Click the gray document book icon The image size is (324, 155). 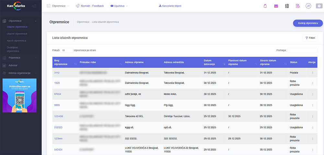tap(287, 6)
